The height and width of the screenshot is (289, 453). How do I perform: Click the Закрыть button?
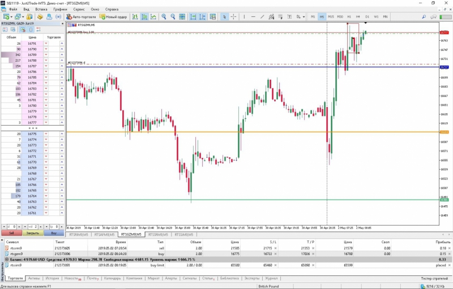[33, 233]
